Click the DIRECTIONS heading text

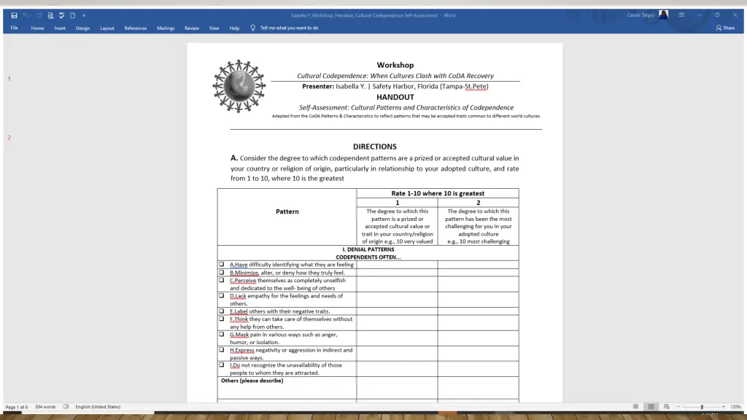coord(374,147)
